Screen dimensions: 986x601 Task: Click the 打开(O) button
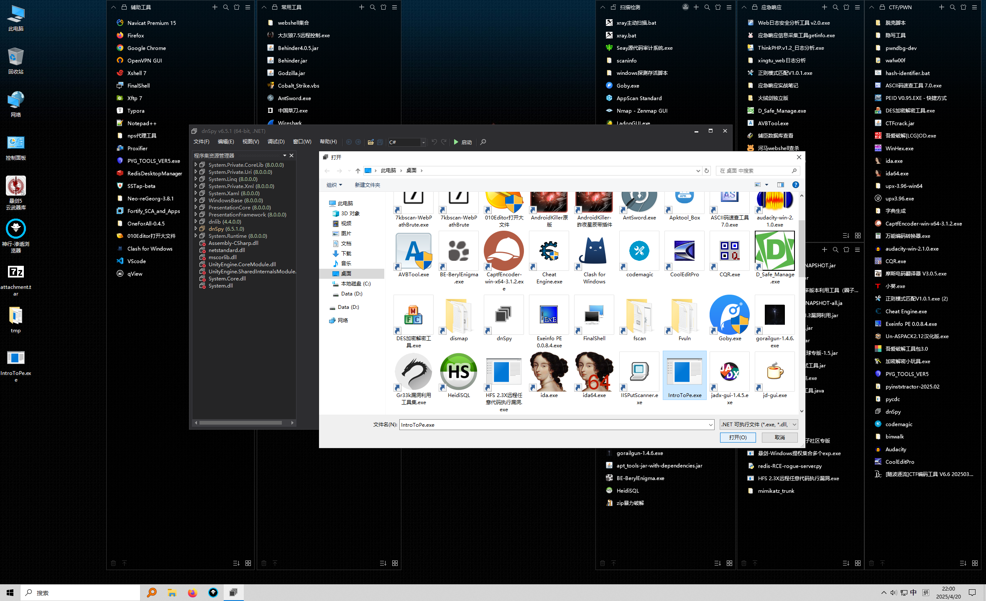pyautogui.click(x=738, y=437)
